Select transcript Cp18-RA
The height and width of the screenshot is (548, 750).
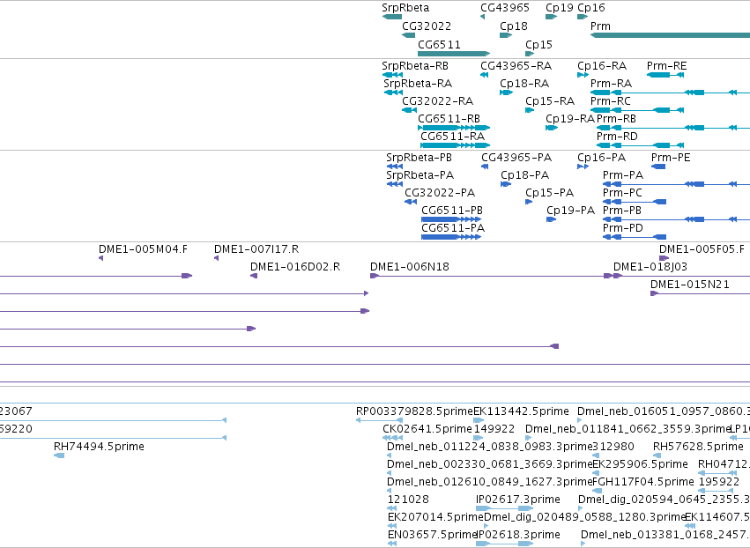point(506,93)
